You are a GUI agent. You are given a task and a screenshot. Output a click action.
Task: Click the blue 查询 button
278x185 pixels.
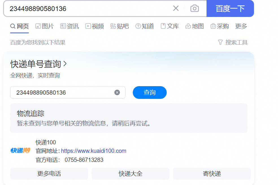pyautogui.click(x=150, y=93)
